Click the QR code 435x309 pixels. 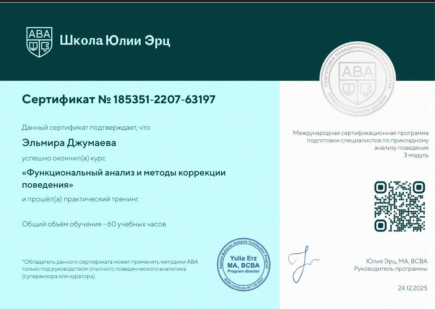pyautogui.click(x=399, y=206)
